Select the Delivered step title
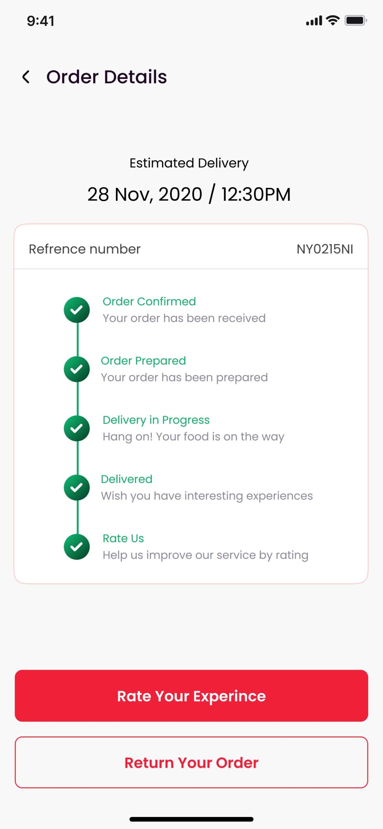Screen dimensions: 383x829 coord(127,479)
